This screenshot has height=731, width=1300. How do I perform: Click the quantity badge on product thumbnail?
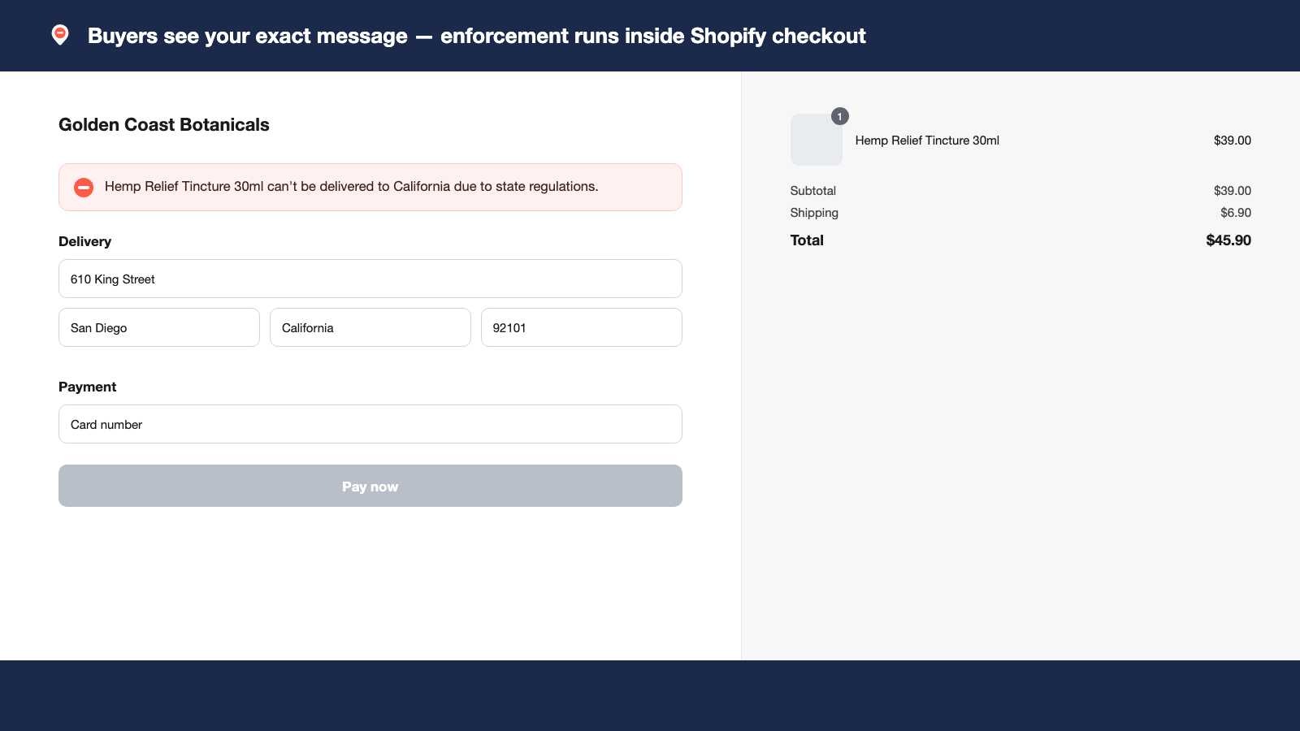tap(840, 116)
